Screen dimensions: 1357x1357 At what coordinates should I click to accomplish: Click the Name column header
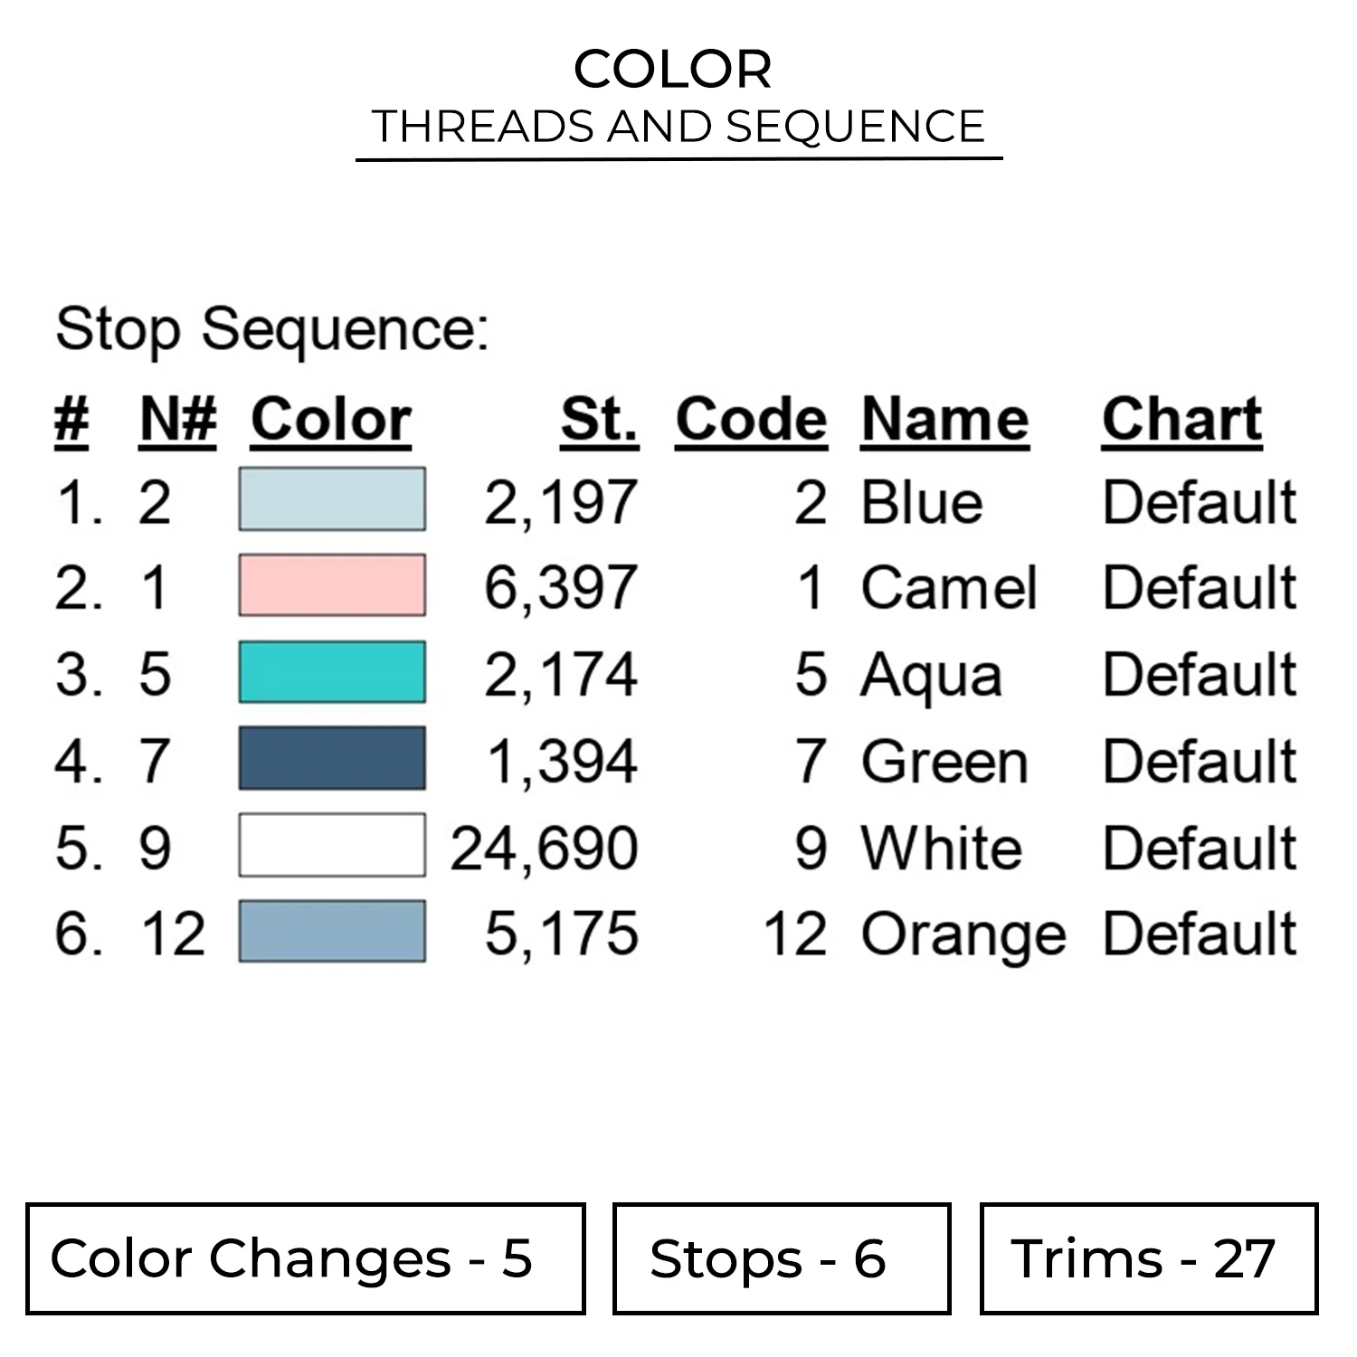click(944, 420)
